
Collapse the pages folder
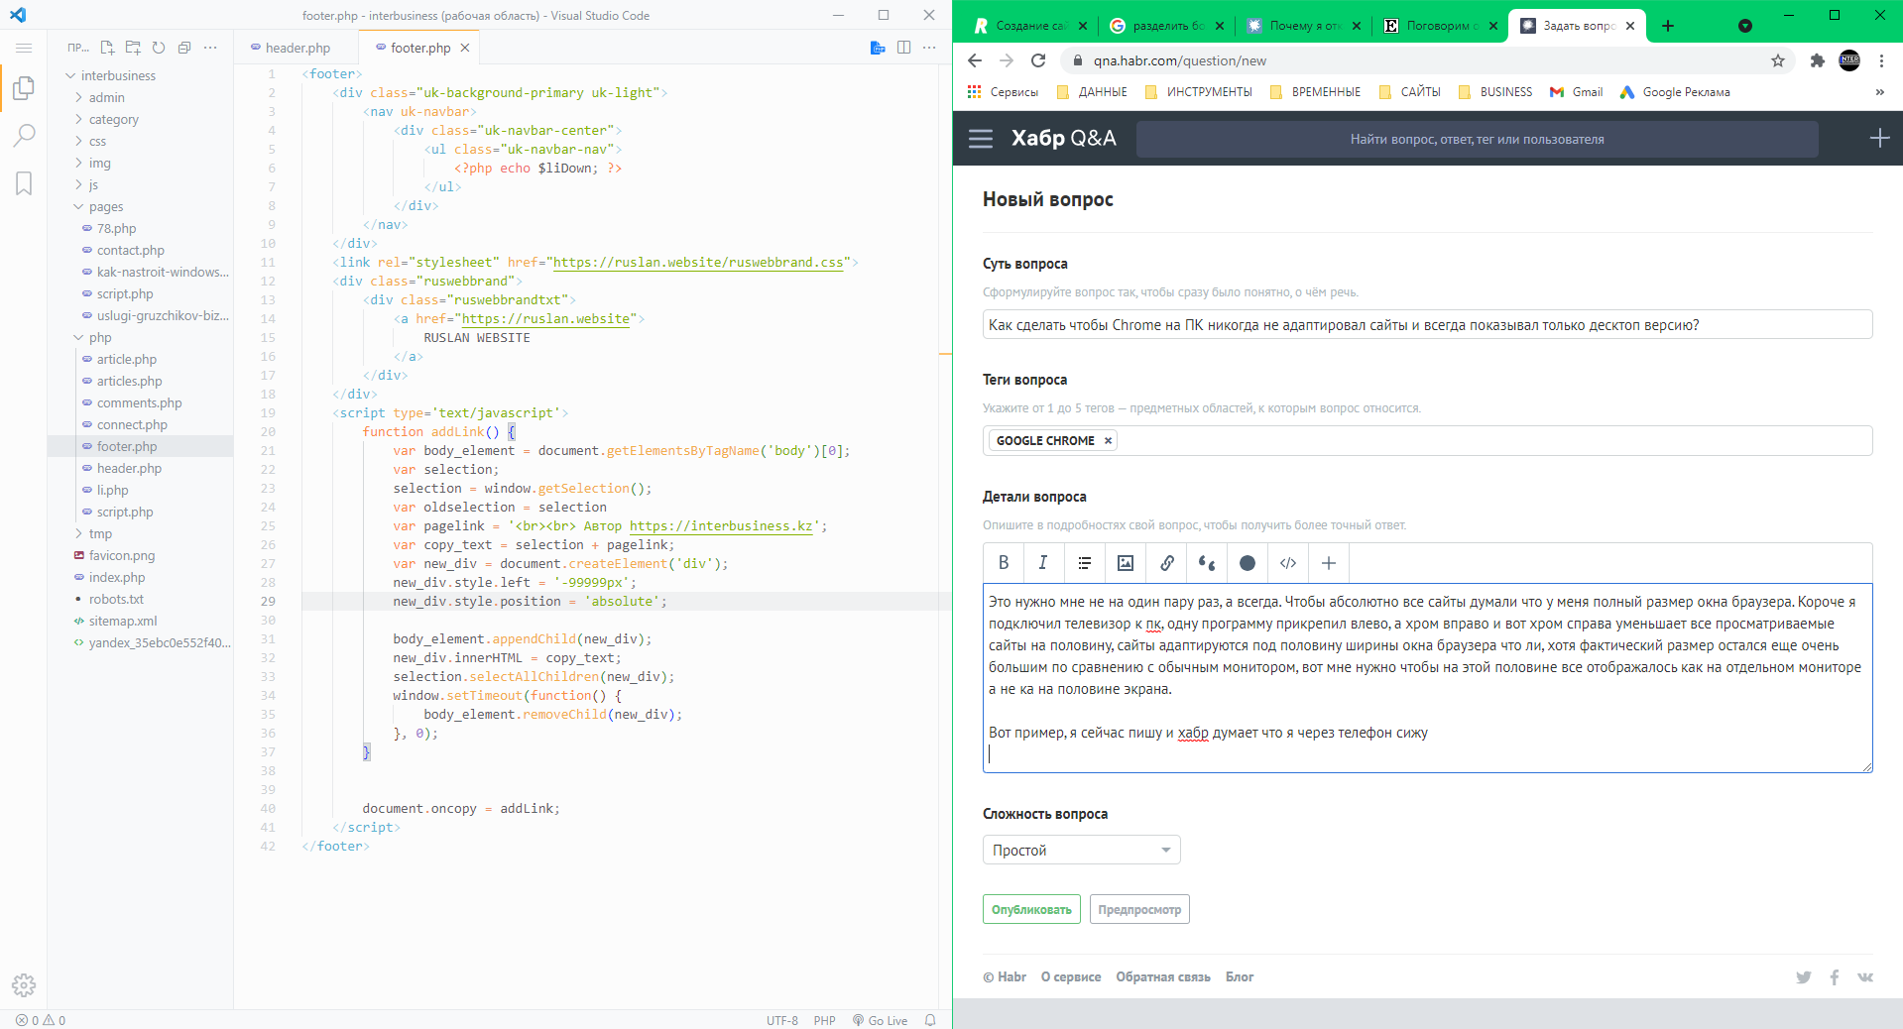coord(106,206)
